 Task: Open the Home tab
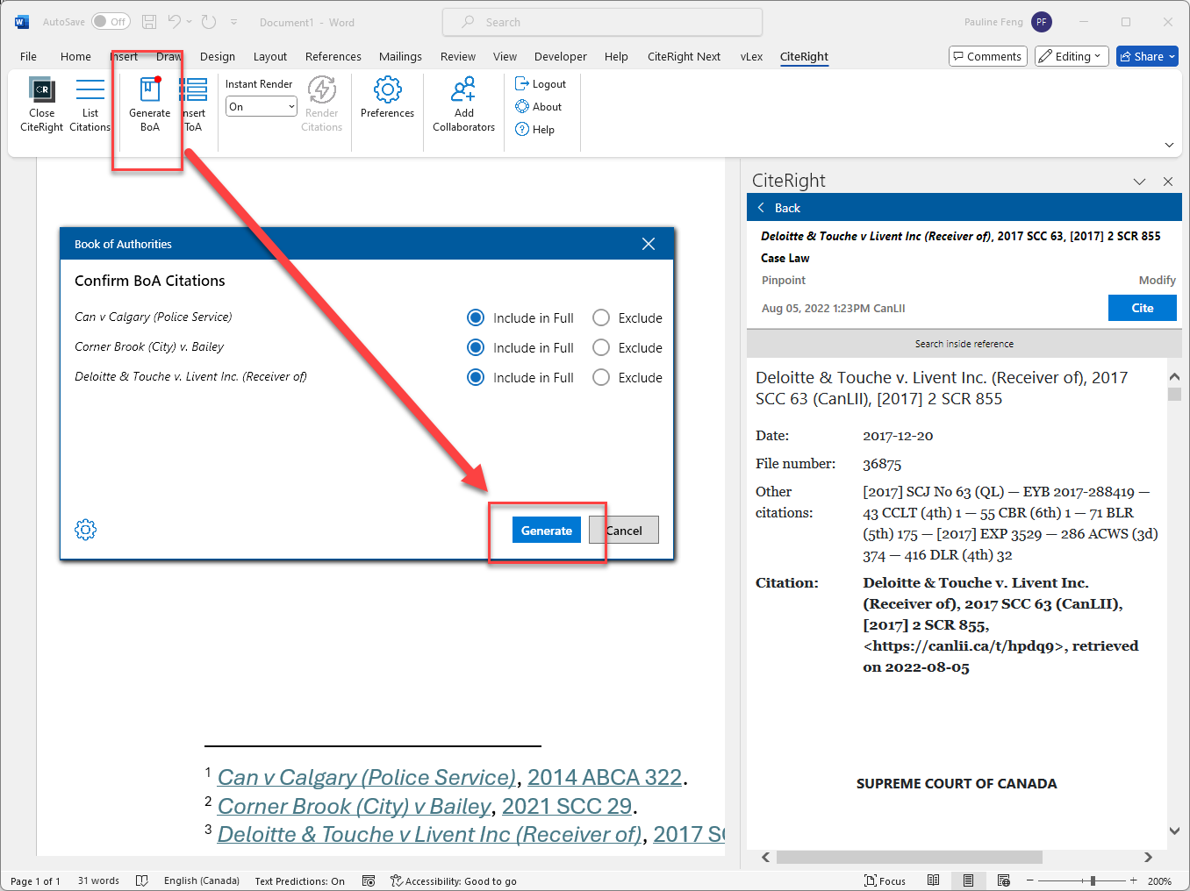tap(75, 56)
